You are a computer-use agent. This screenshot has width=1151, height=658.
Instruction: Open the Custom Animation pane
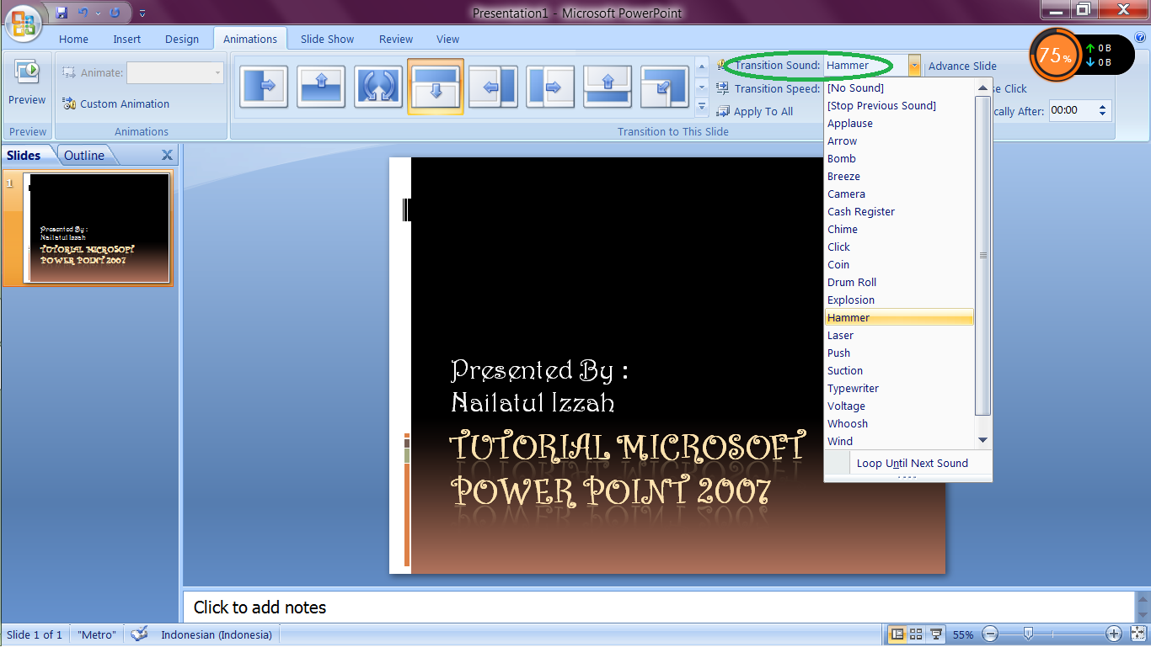pyautogui.click(x=116, y=104)
